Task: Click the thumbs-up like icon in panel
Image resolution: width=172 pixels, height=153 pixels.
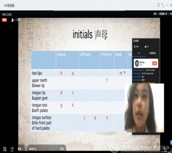Action: [145, 47]
